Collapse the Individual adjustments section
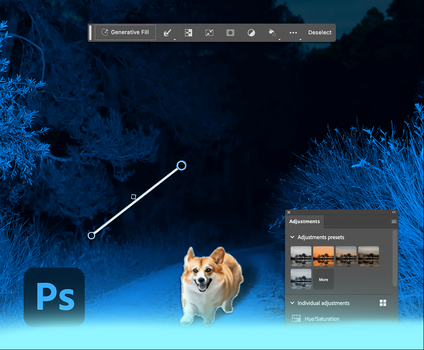424x350 pixels. [x=292, y=303]
